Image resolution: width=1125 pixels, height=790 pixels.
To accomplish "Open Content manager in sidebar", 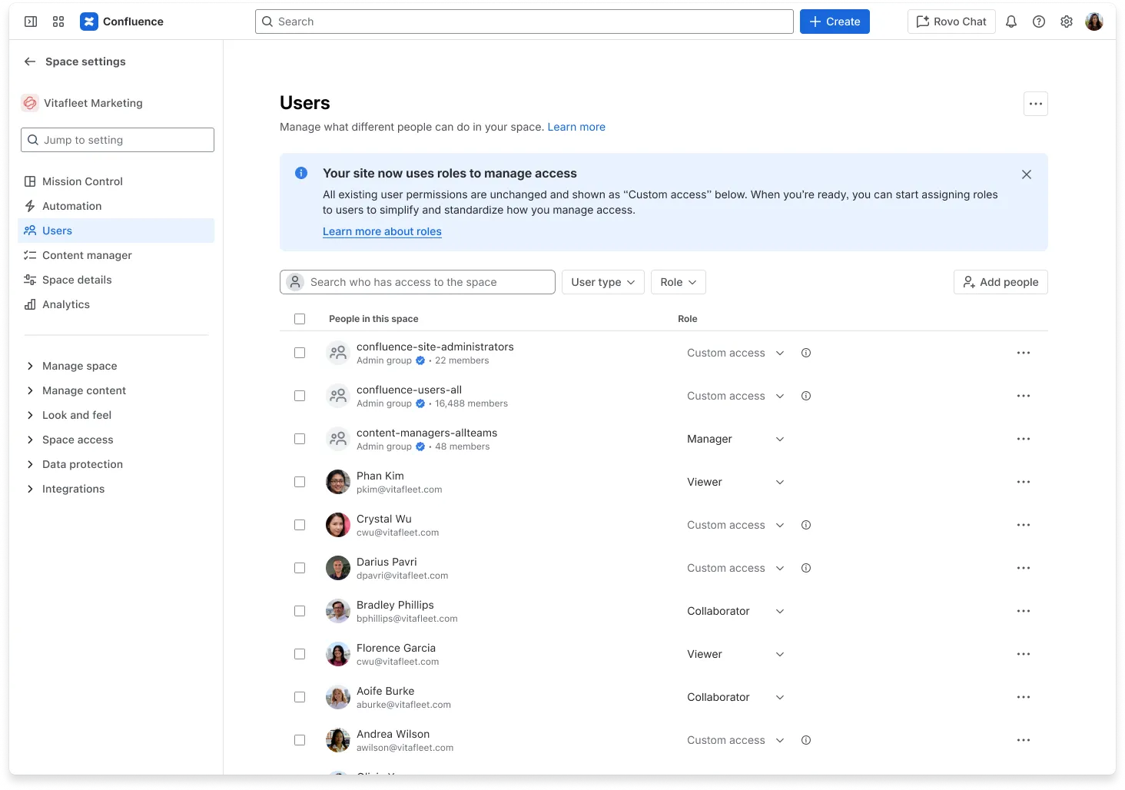I will [116, 255].
